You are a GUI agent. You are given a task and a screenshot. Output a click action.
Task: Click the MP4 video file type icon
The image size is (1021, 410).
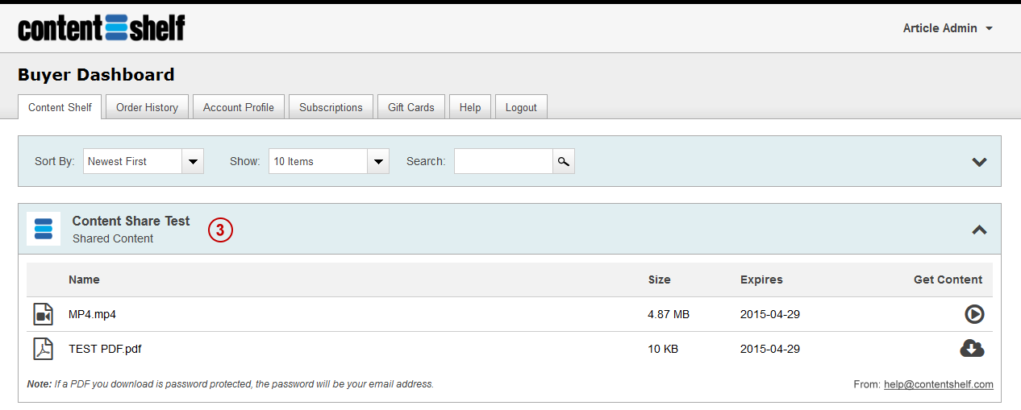pos(44,314)
